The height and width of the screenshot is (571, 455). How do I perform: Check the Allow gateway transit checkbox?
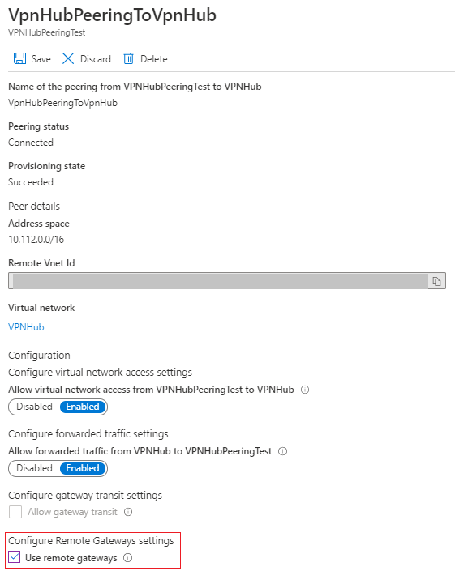pos(15,512)
